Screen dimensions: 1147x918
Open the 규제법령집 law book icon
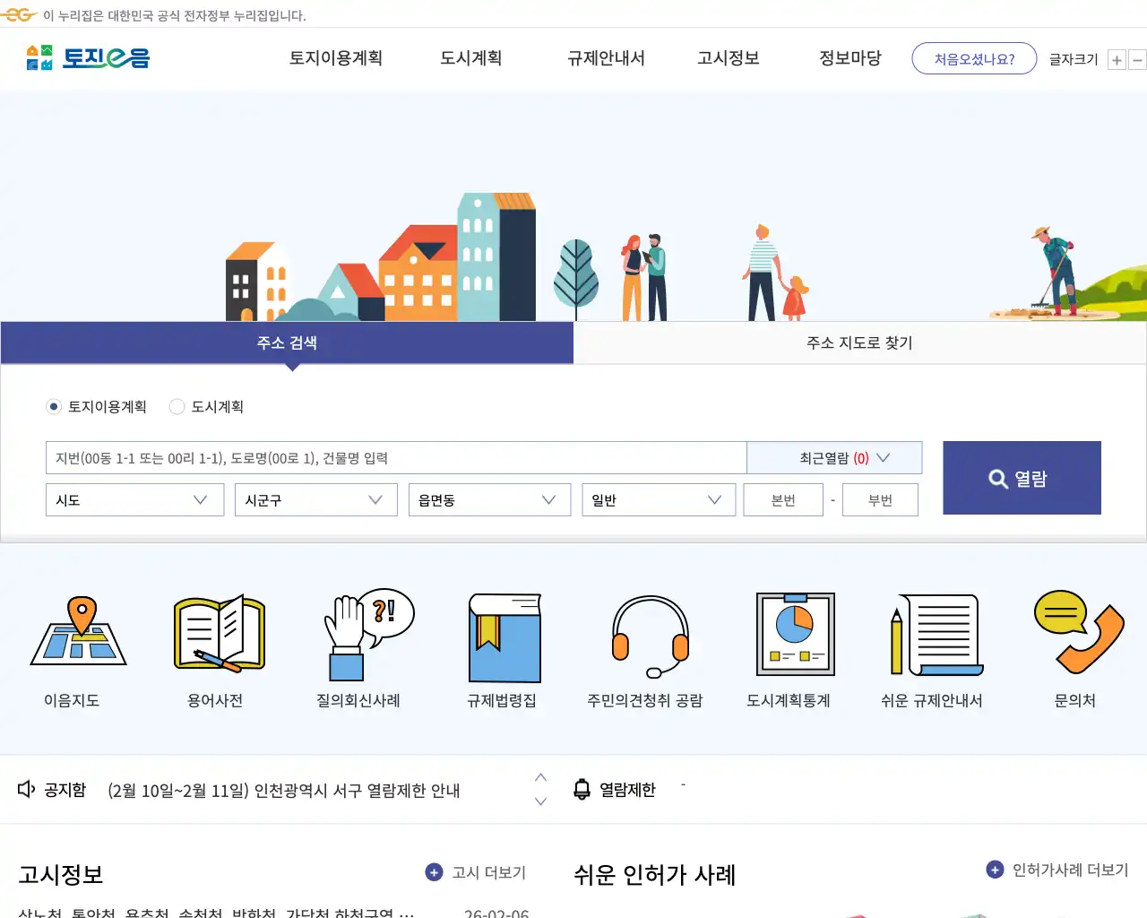click(x=502, y=637)
